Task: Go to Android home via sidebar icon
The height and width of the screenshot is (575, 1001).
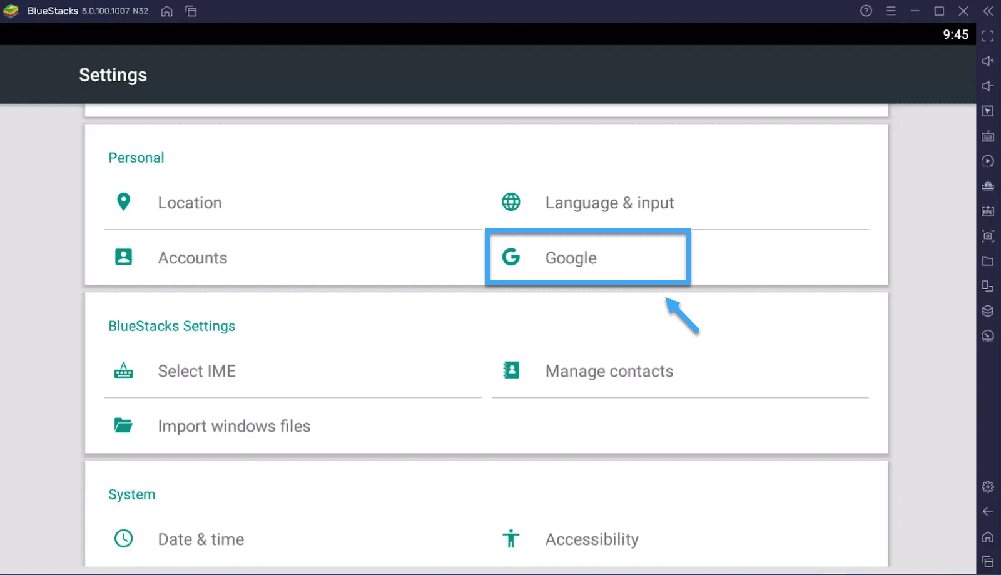Action: point(988,537)
